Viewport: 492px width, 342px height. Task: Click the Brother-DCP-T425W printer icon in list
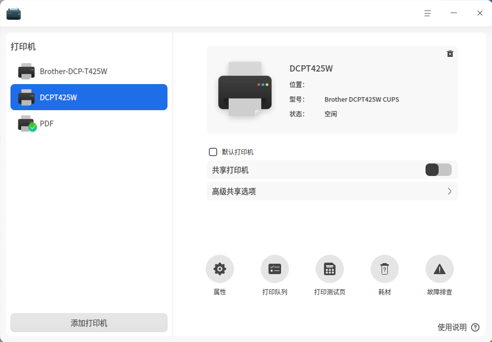[26, 72]
